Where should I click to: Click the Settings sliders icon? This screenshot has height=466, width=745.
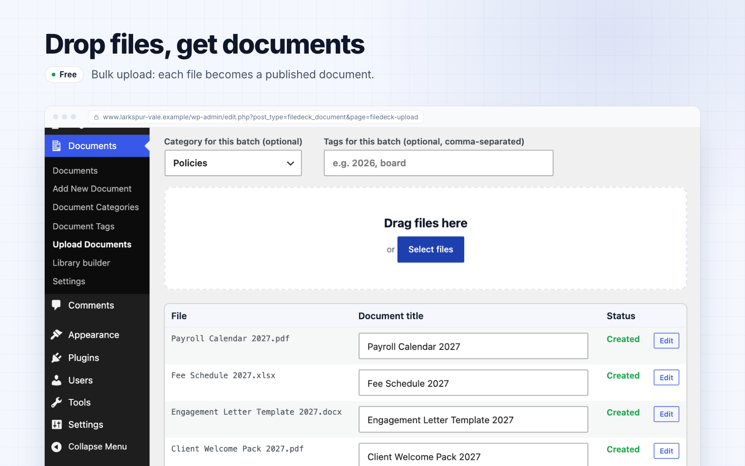[x=56, y=425]
